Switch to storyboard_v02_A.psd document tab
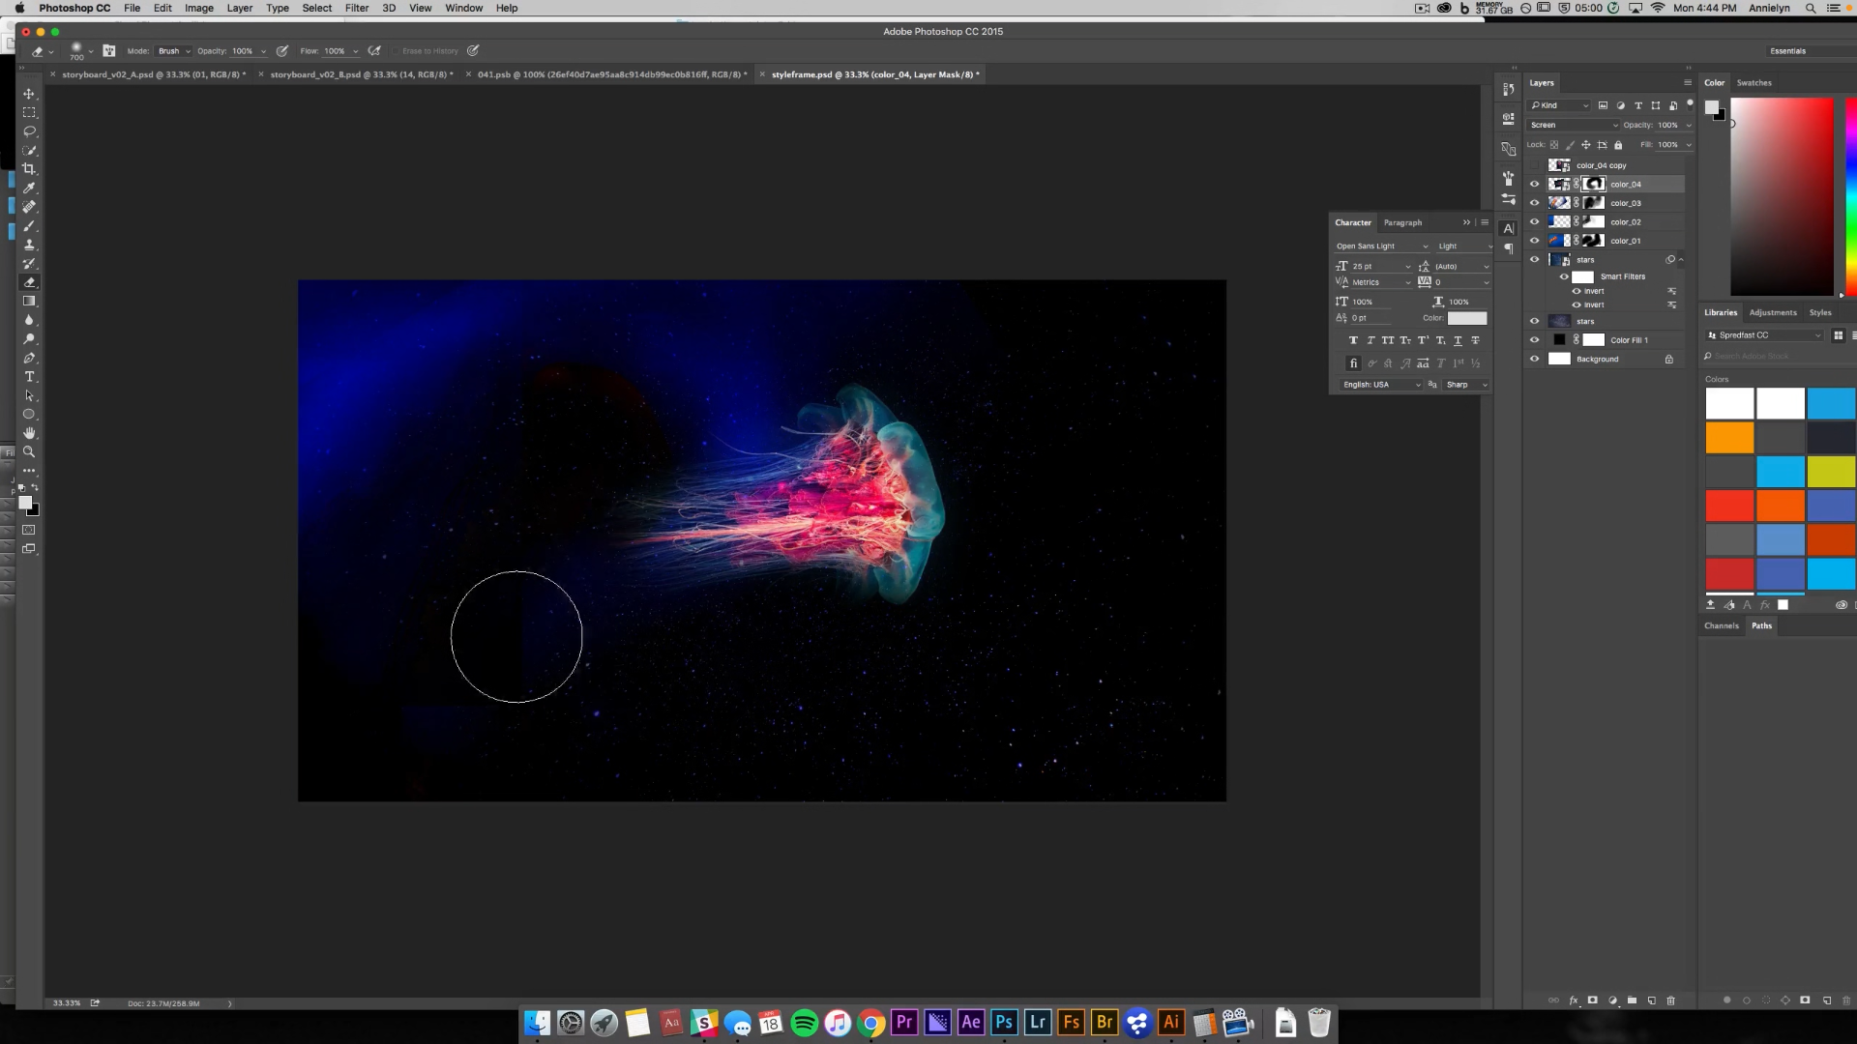The image size is (1857, 1044). pyautogui.click(x=153, y=74)
